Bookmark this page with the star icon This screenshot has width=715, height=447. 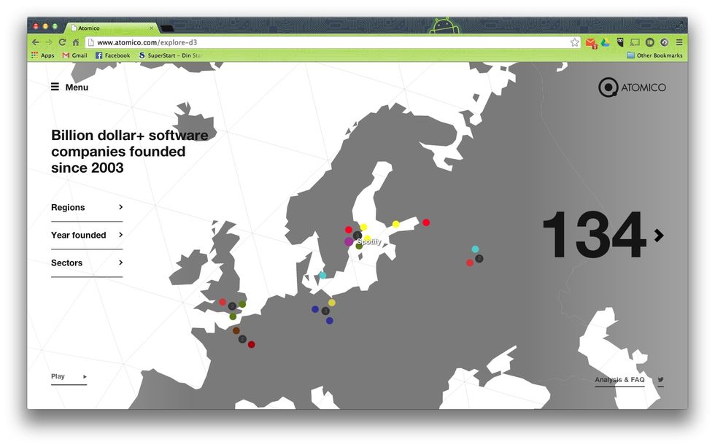click(x=575, y=42)
